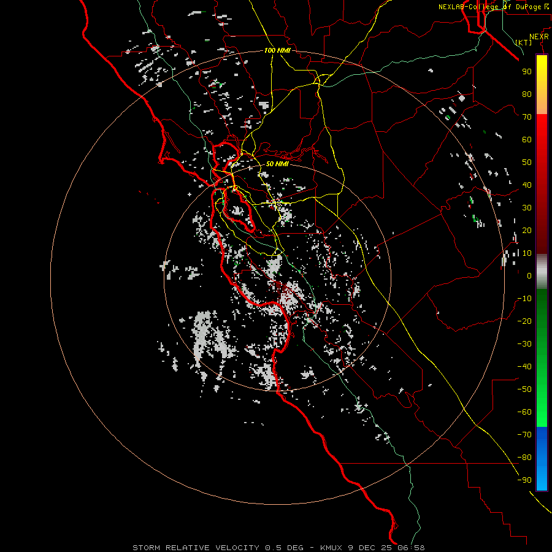The image size is (552, 552).
Task: Click "0.5 DEG" in the footer caption
Action: [284, 548]
